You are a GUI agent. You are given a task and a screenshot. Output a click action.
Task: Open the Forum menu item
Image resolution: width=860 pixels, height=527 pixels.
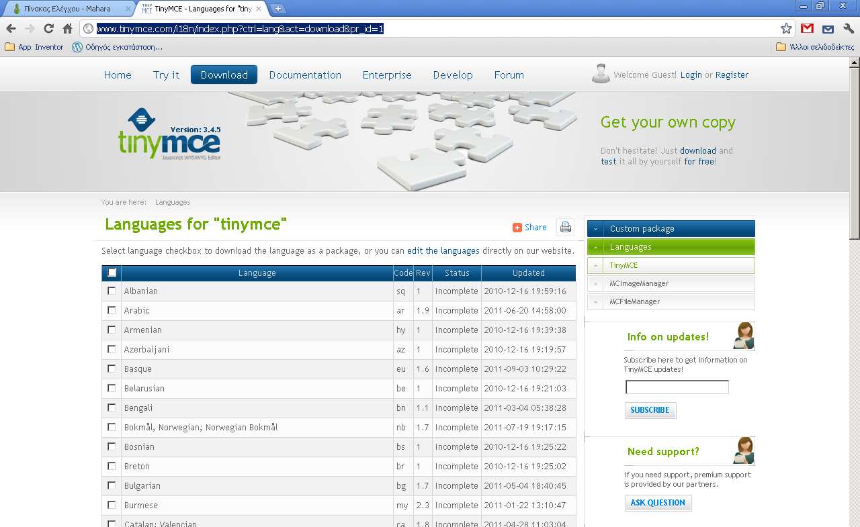click(x=509, y=75)
